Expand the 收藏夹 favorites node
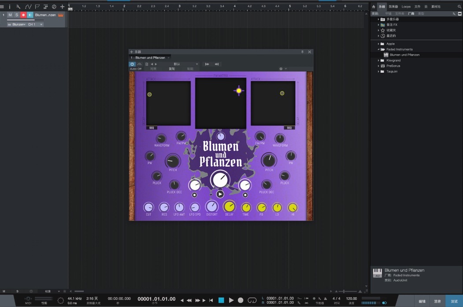 click(x=378, y=30)
